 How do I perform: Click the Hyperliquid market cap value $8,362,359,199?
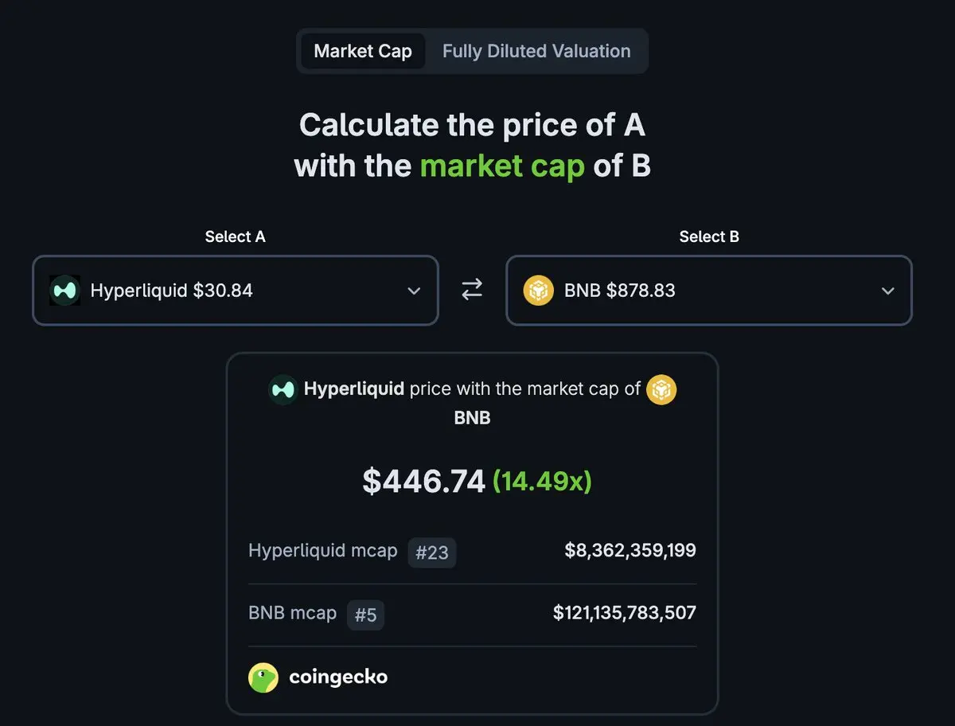(630, 550)
